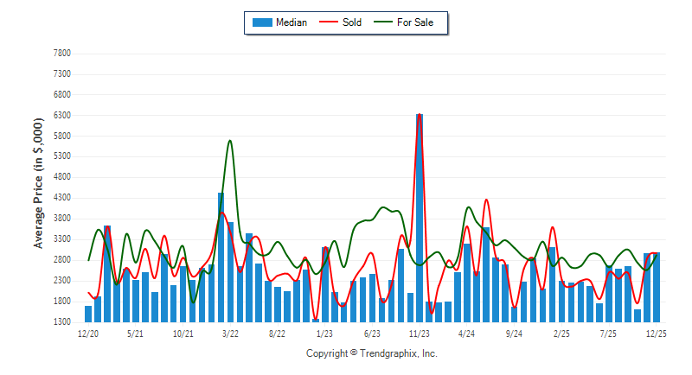The width and height of the screenshot is (692, 375).
Task: Click the 7800 y-axis value label
Action: pyautogui.click(x=61, y=54)
